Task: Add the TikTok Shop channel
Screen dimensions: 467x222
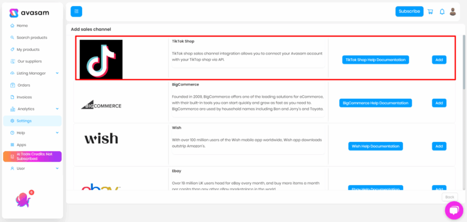Action: [x=439, y=59]
